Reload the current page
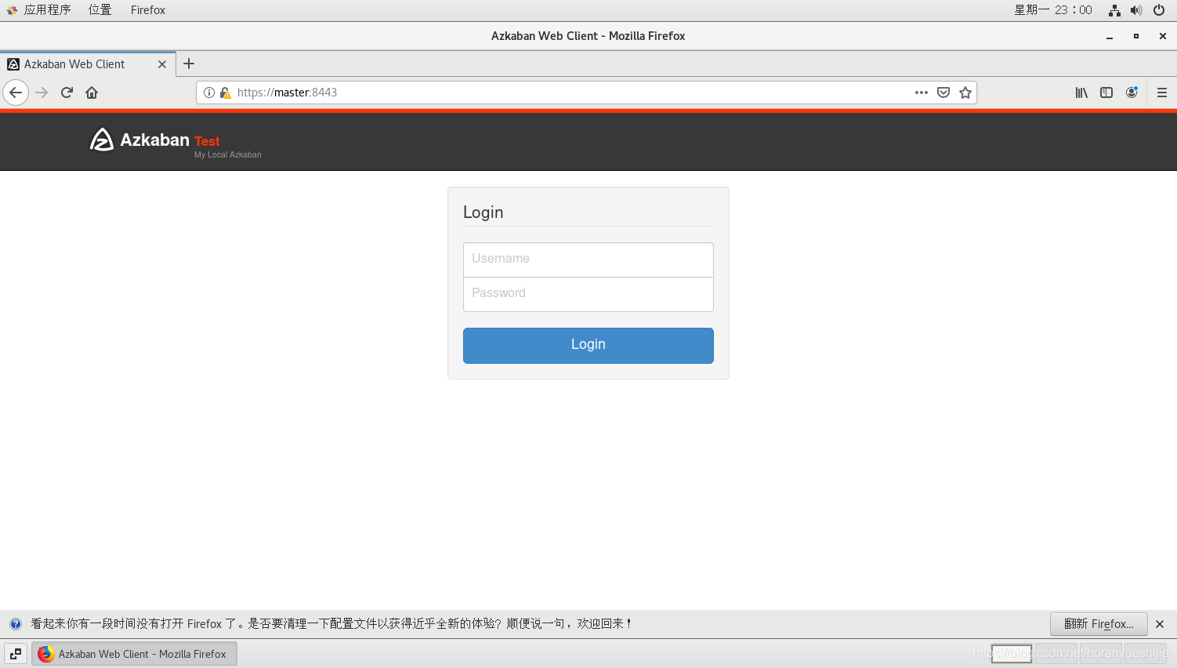The width and height of the screenshot is (1177, 668). 67,93
